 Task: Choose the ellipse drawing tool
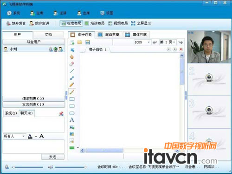(x=72, y=113)
